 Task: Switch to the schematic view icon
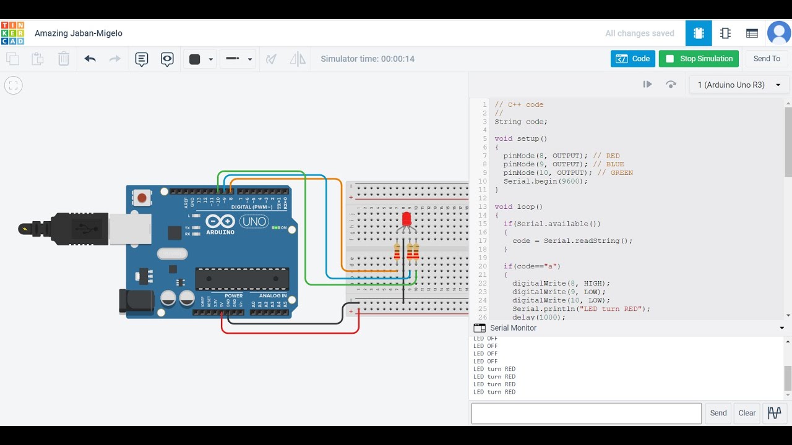coord(725,33)
